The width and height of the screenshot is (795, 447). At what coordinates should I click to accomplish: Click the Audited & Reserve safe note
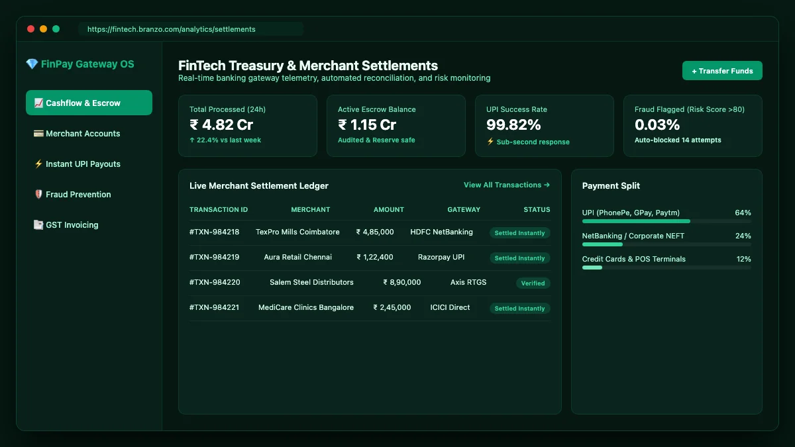[x=376, y=140]
